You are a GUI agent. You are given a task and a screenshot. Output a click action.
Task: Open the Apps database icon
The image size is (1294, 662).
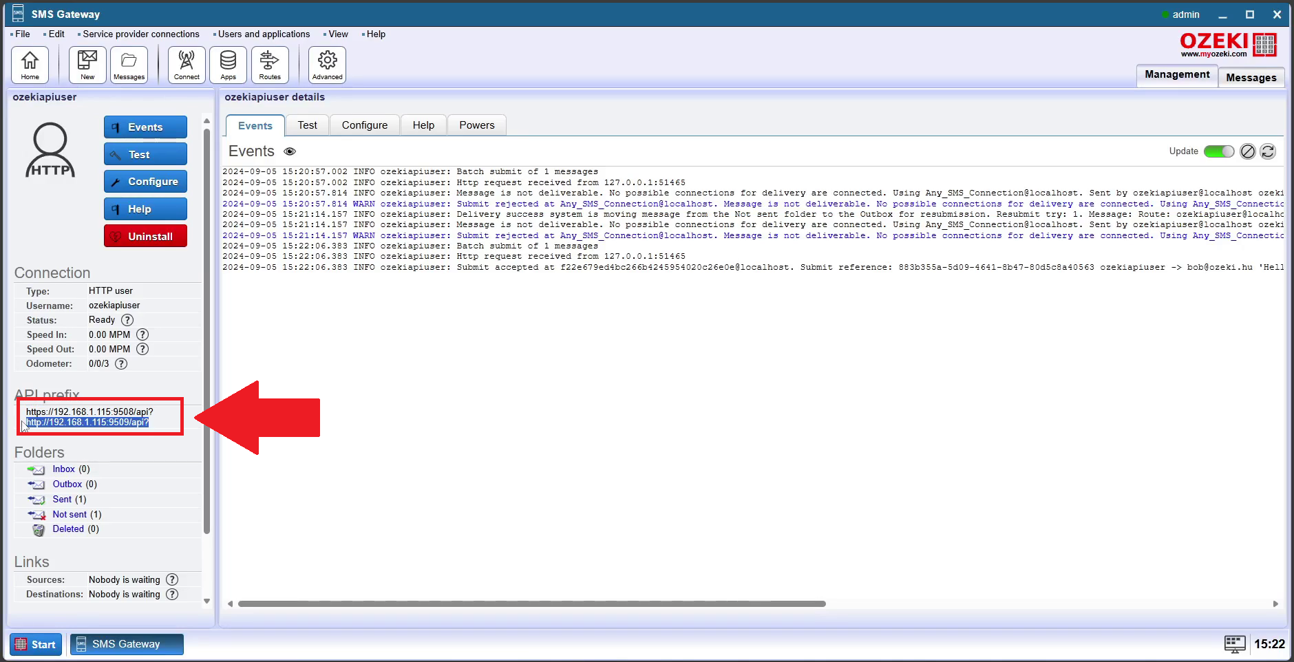(x=228, y=65)
